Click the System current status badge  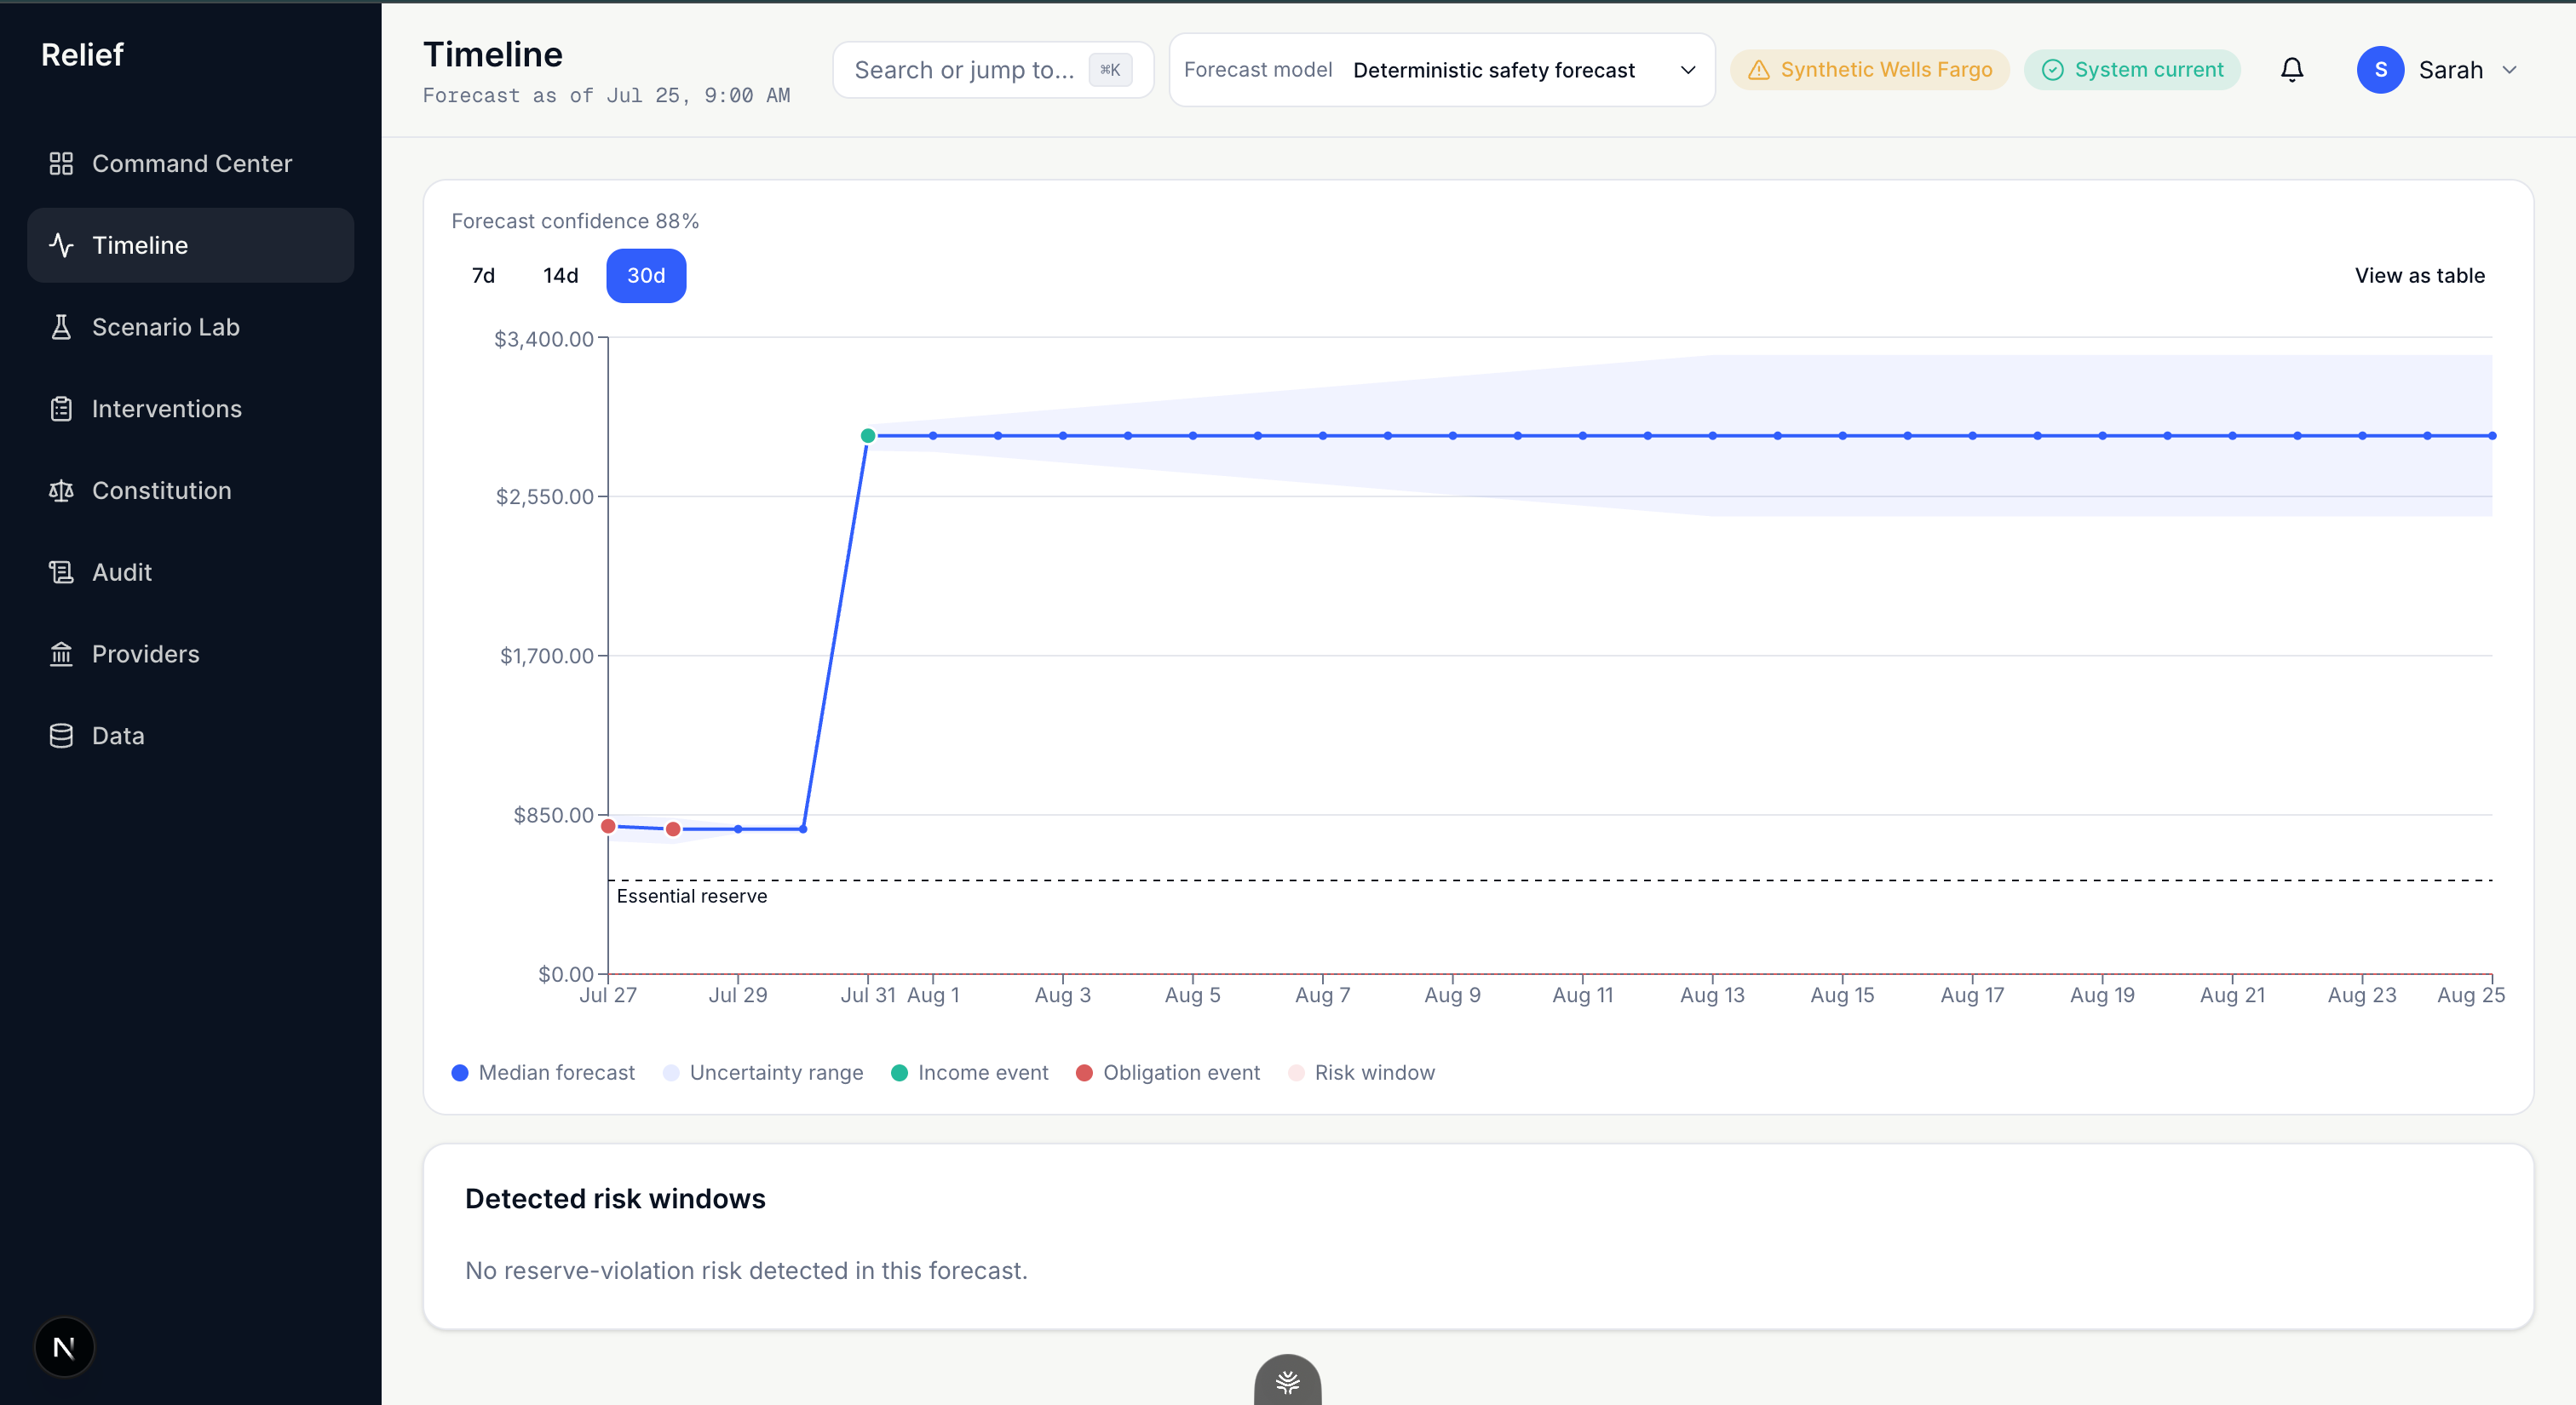click(x=2132, y=70)
